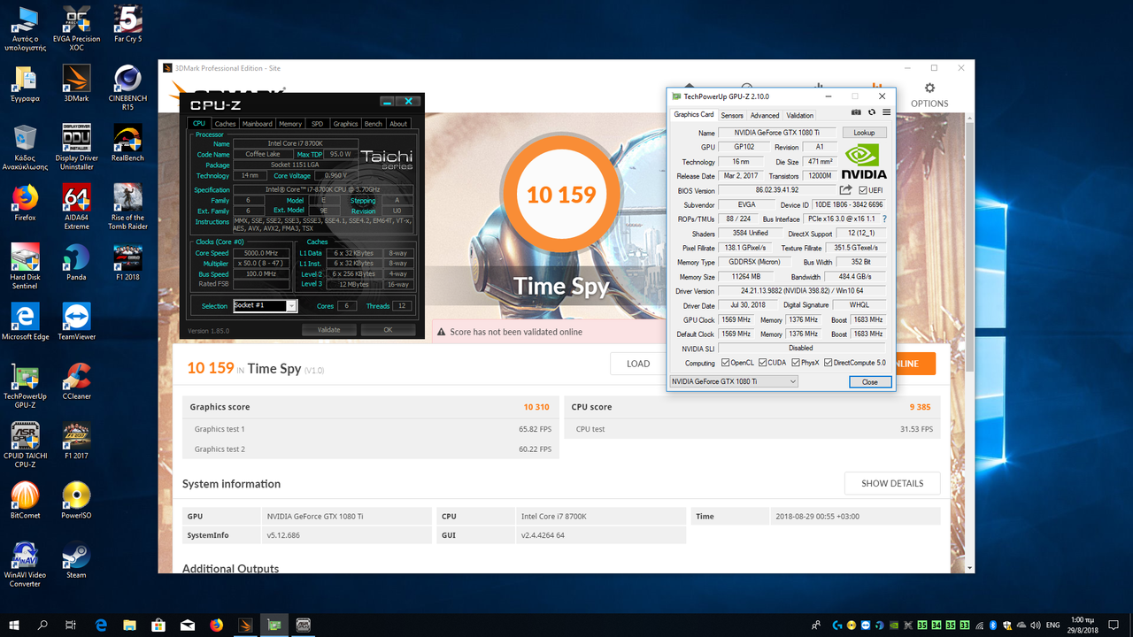Open the About tab in CPU-Z
The height and width of the screenshot is (637, 1133).
click(x=399, y=124)
